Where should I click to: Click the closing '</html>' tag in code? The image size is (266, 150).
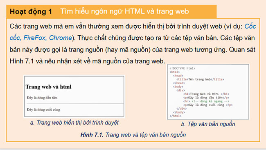(x=176, y=116)
